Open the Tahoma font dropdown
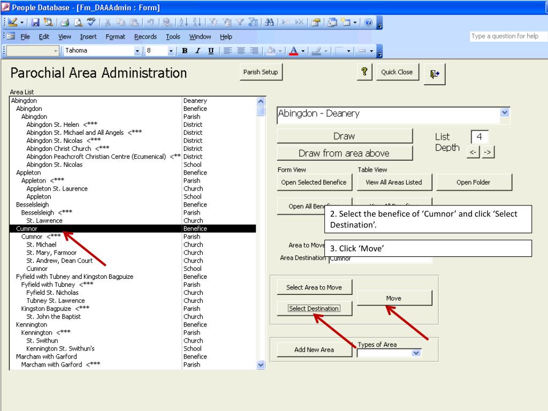The height and width of the screenshot is (411, 548). 138,51
